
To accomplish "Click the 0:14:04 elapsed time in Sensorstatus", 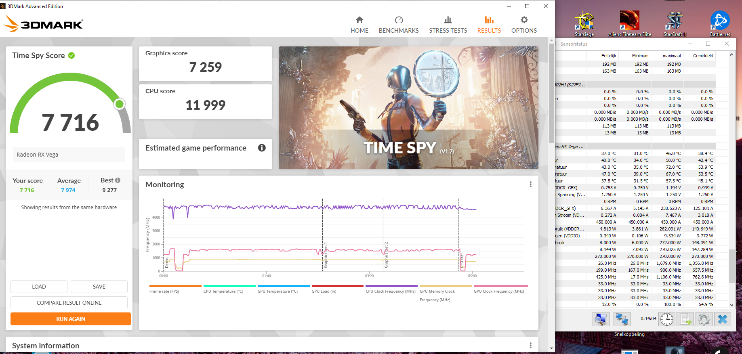I will point(648,318).
